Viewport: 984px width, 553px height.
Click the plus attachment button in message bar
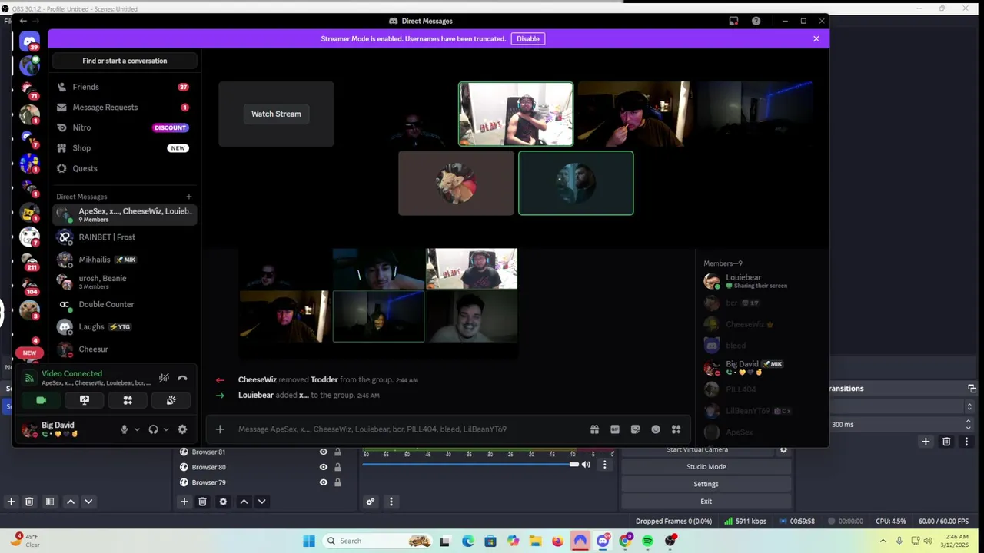click(220, 429)
